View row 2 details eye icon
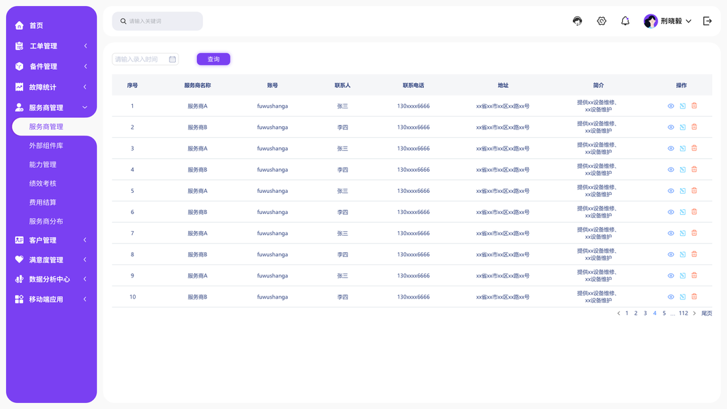The height and width of the screenshot is (409, 727). pyautogui.click(x=671, y=127)
